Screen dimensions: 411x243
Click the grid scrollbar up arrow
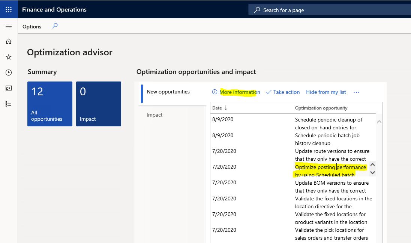379,122
